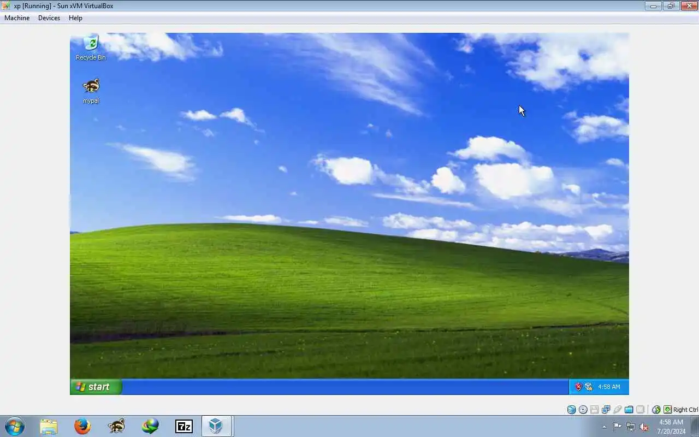This screenshot has height=437, width=699.
Task: Click the network adapters indicator icon
Action: click(606, 410)
